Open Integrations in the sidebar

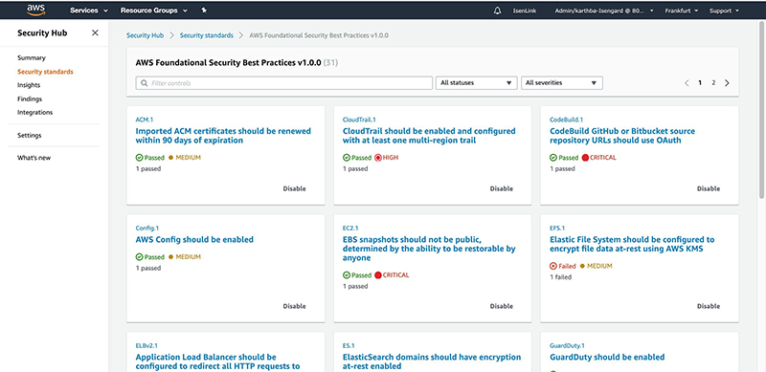click(x=35, y=112)
